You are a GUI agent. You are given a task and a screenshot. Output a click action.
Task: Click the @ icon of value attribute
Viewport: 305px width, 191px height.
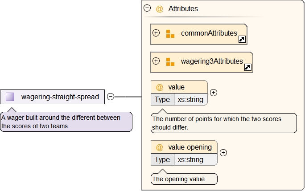coord(160,87)
